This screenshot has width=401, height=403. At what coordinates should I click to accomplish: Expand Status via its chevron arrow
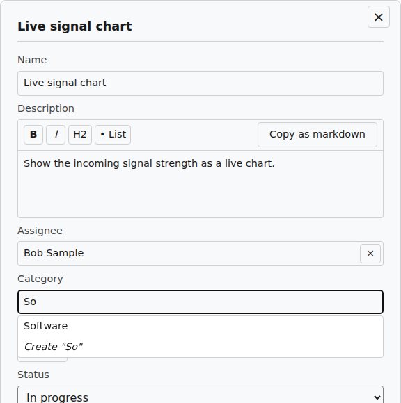pos(377,397)
